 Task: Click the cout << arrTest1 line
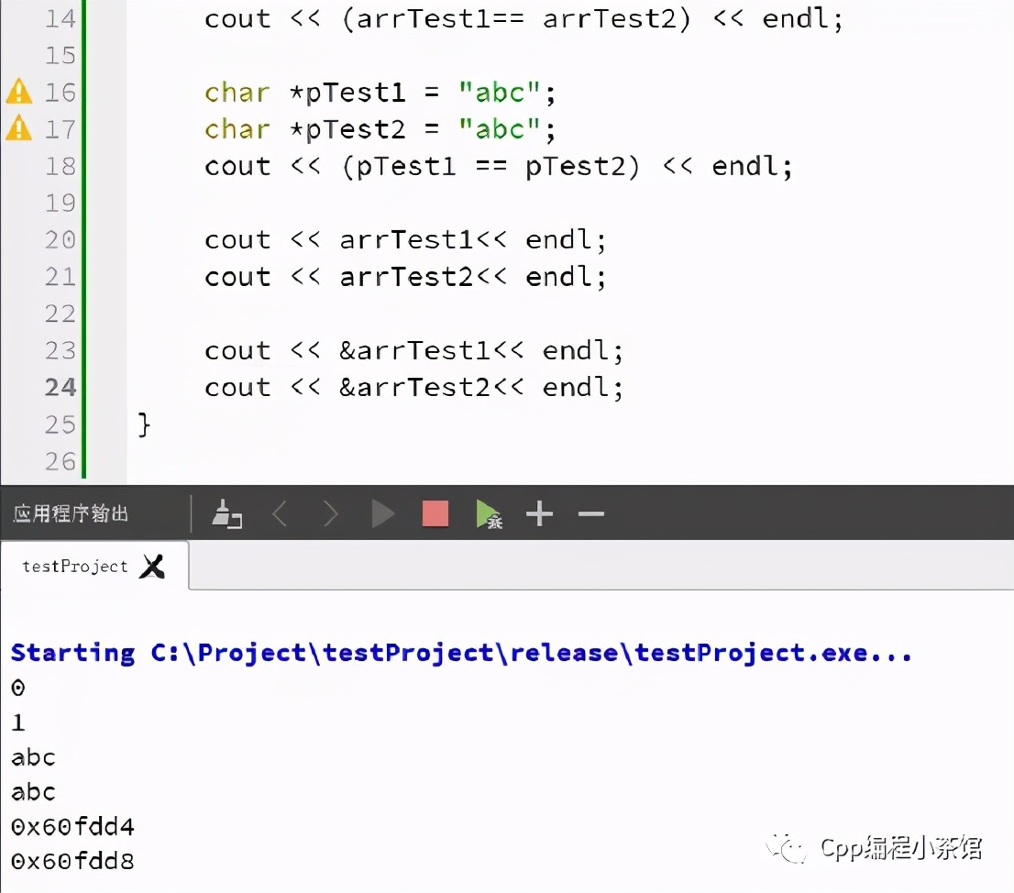(405, 240)
